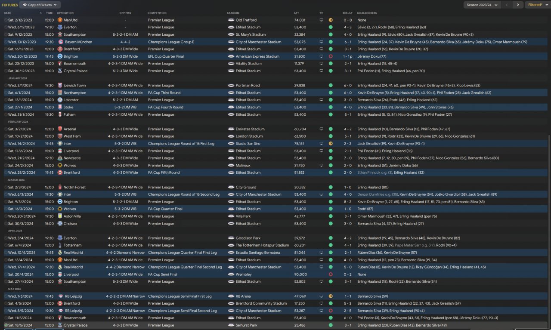Open the Filtered dropdown
Screen dimensions: 551x330
tap(537, 5)
